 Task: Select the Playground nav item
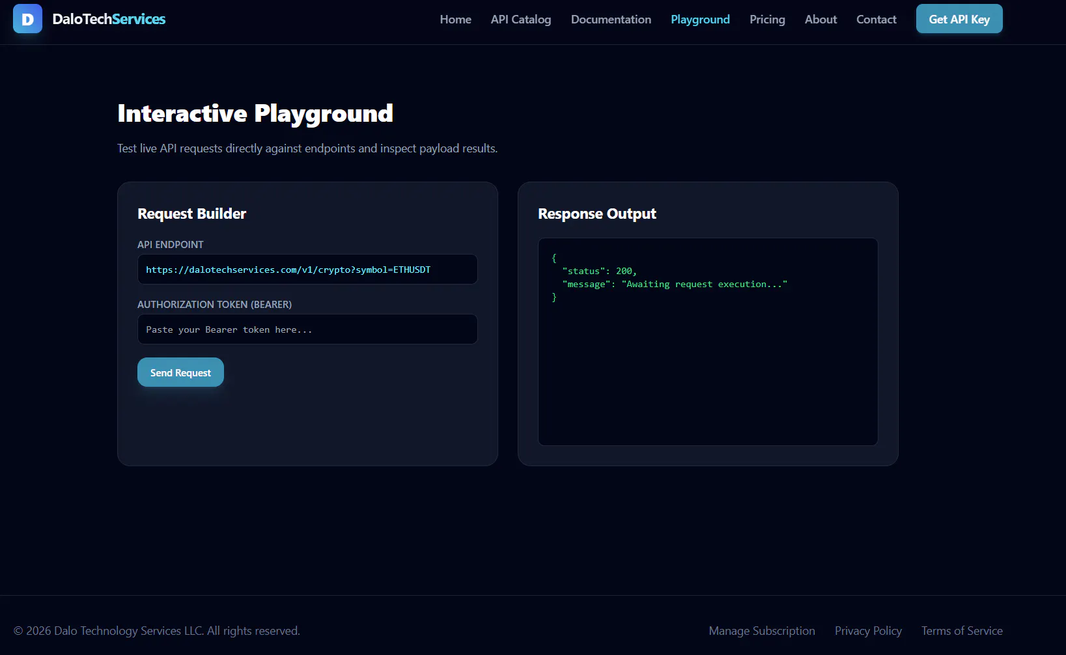(700, 20)
